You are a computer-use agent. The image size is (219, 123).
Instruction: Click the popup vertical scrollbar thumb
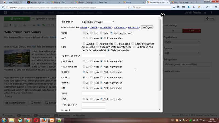160,55
